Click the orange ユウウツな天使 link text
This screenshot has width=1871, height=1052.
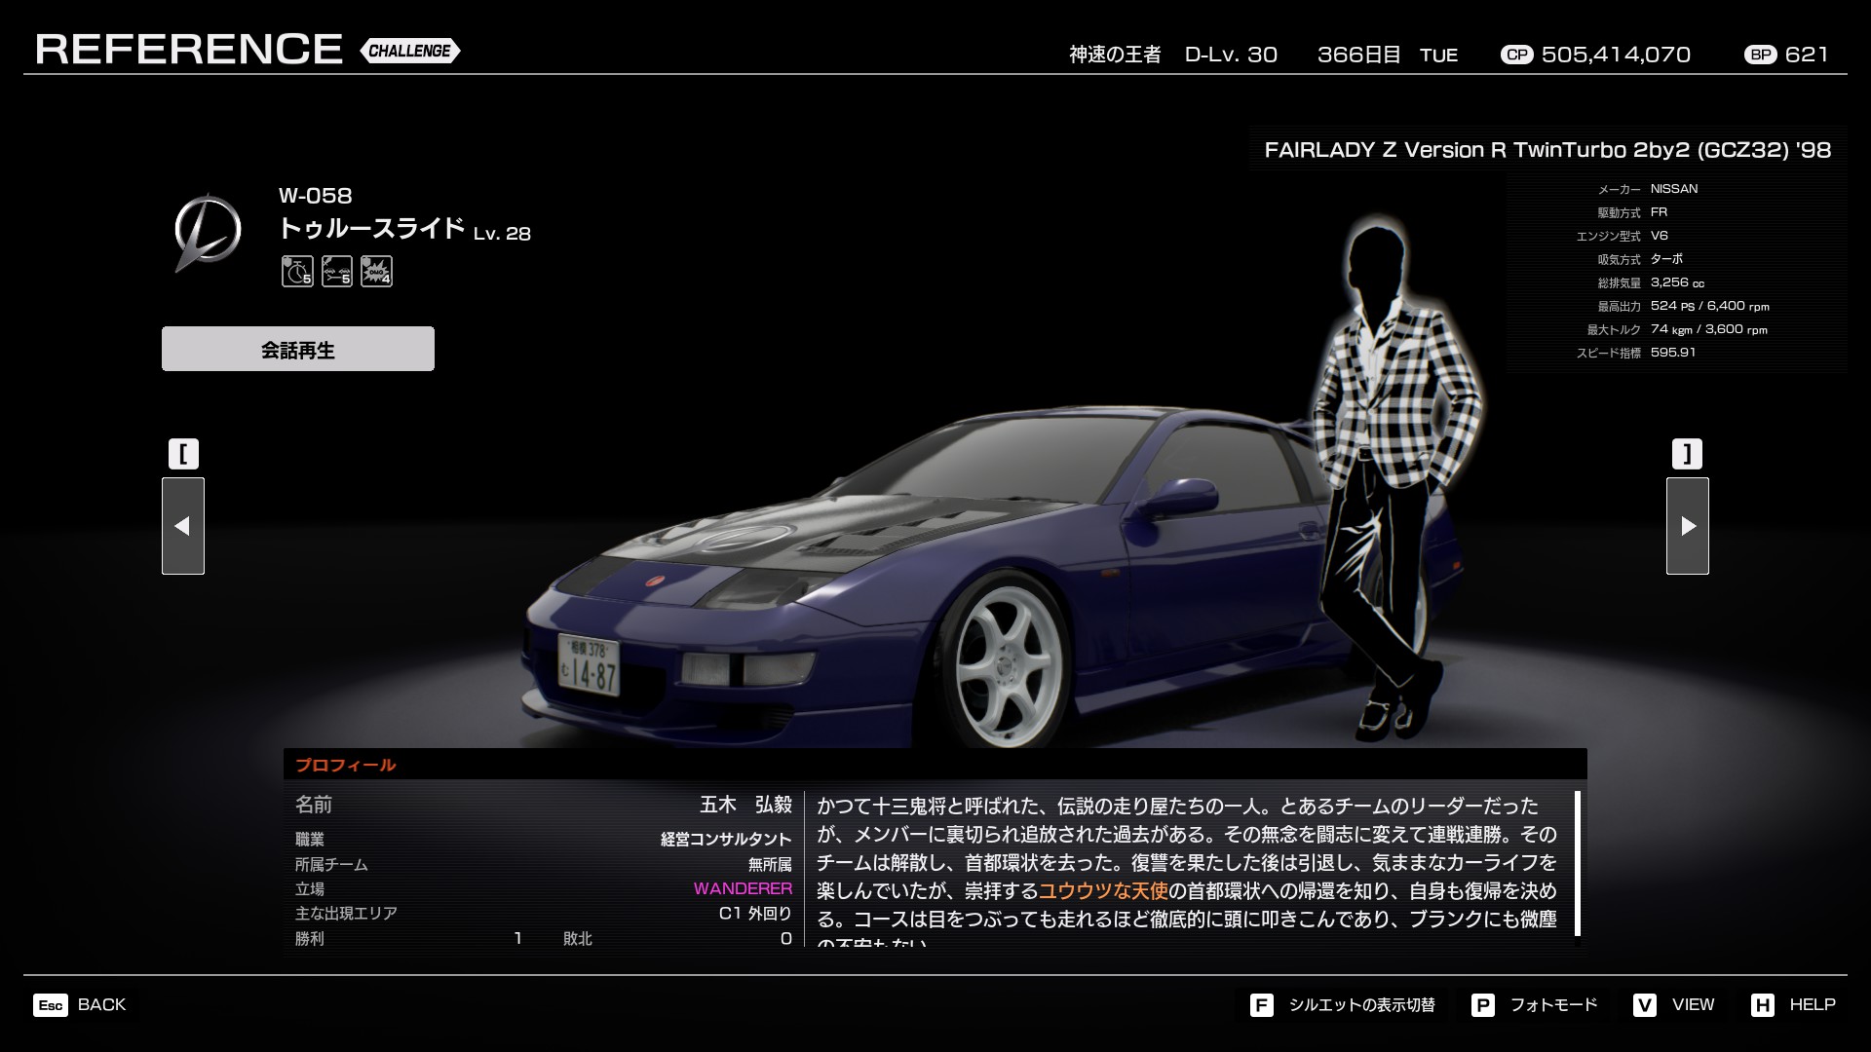click(x=1103, y=891)
